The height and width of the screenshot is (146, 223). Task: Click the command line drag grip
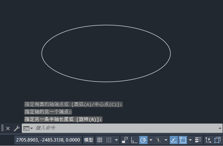[2, 128]
